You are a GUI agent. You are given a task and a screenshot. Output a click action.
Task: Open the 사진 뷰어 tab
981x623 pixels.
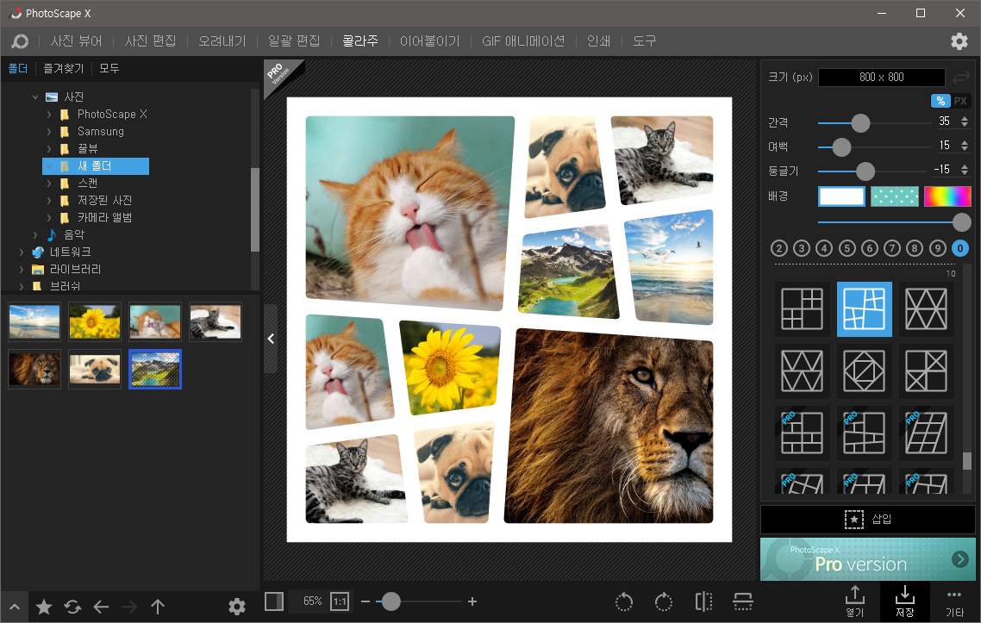point(77,41)
